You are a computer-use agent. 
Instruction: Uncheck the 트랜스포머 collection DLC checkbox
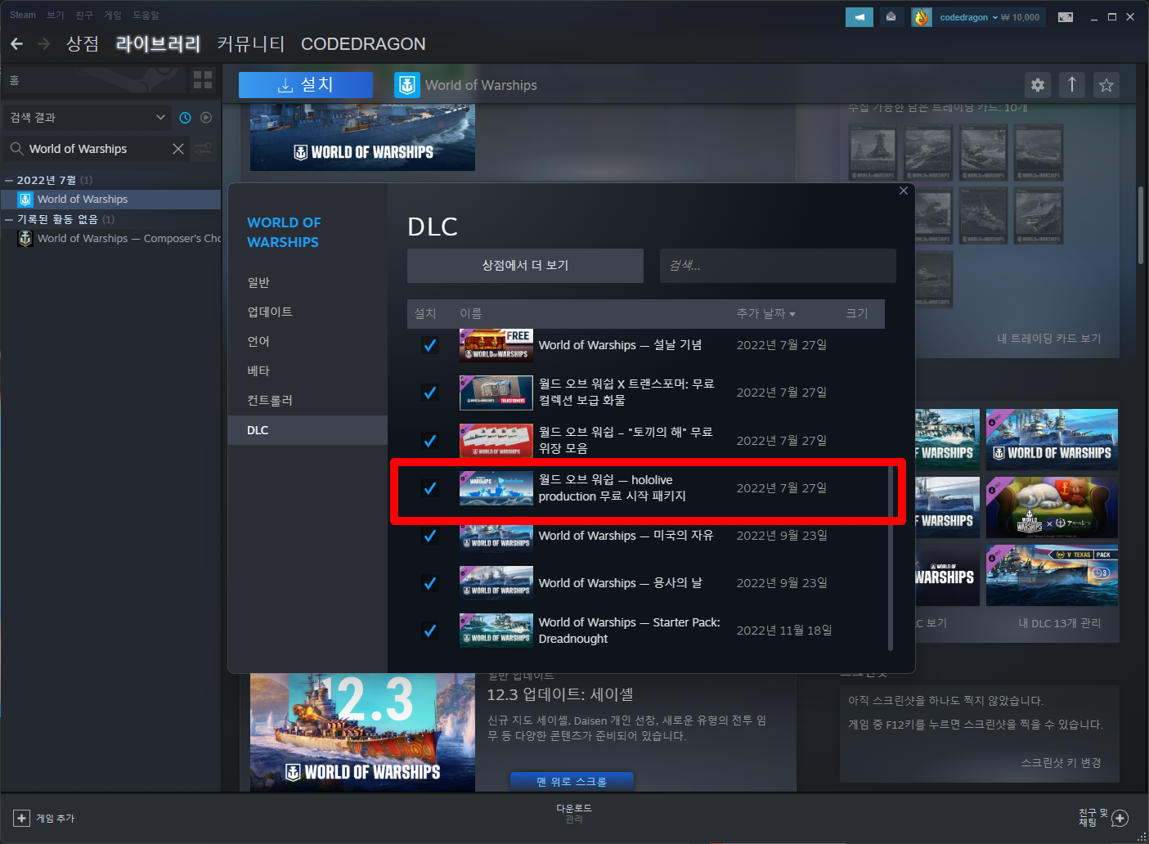coord(429,393)
